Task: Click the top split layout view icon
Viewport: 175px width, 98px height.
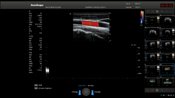Action: (153, 11)
